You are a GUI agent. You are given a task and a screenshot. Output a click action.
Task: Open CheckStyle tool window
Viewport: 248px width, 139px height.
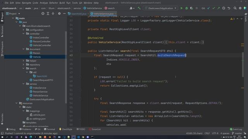tap(65, 129)
